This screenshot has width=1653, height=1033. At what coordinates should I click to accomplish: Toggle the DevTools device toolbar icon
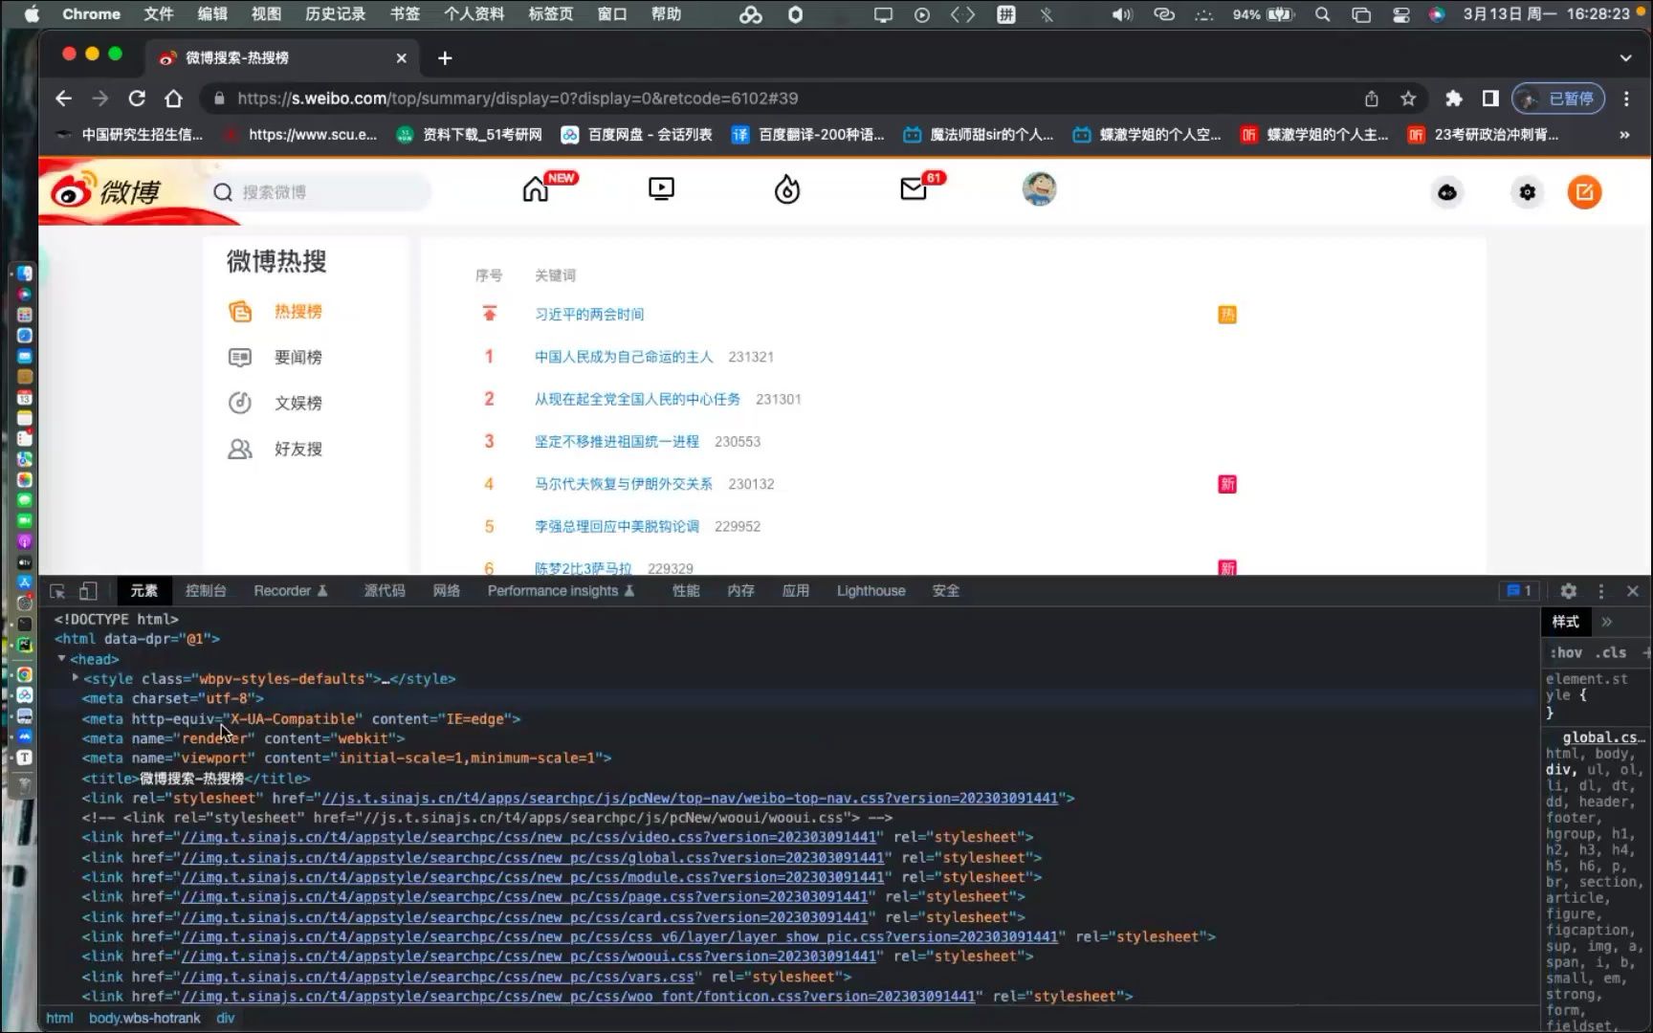pos(88,591)
